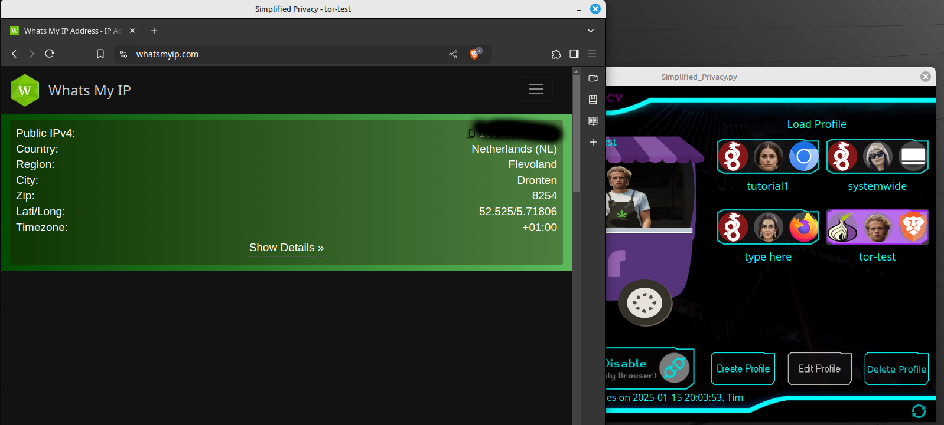Viewport: 944px width, 425px height.
Task: Open Brave Shields lion icon
Action: pos(474,54)
